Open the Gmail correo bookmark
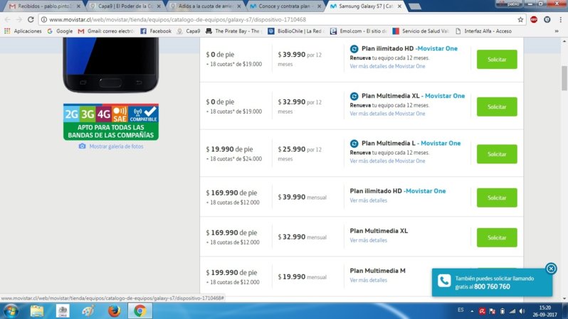The image size is (568, 319). coord(106,31)
